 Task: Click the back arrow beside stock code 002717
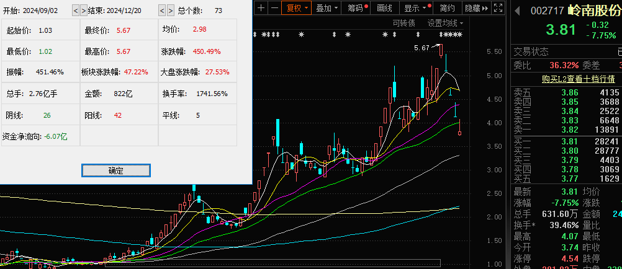pos(516,11)
